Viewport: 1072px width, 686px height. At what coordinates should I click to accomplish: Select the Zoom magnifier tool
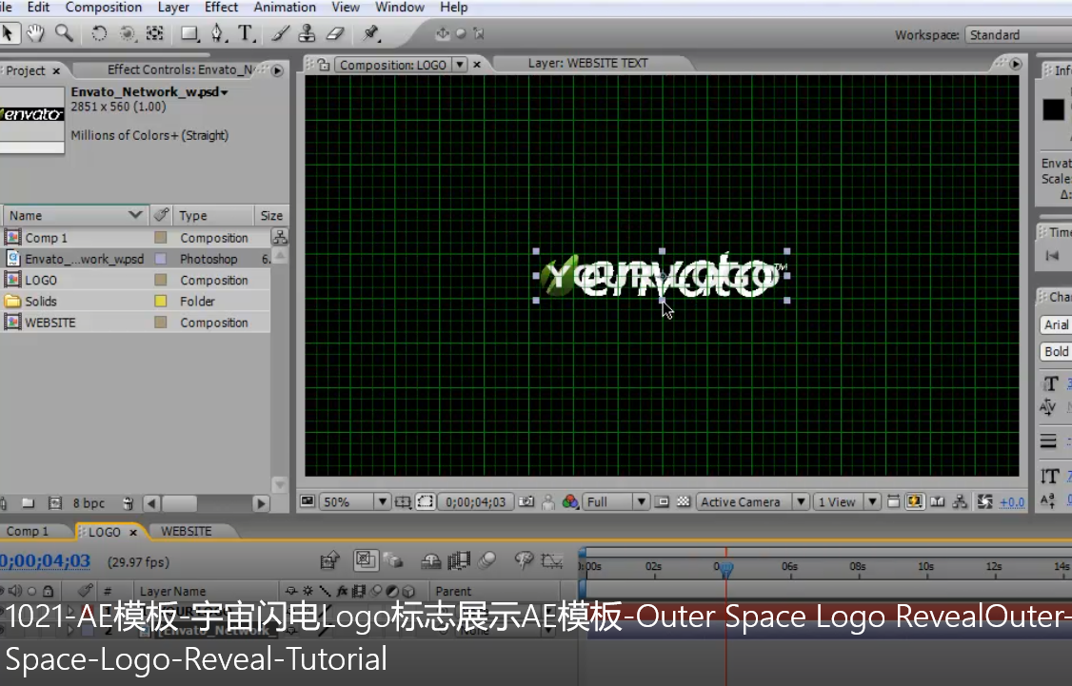tap(65, 32)
